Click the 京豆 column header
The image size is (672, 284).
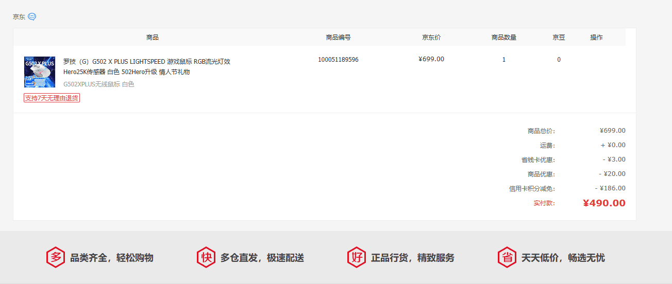coord(559,38)
